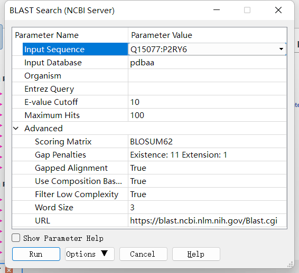Select the Input Database value pdbaa
299x273 pixels.
tap(207, 62)
